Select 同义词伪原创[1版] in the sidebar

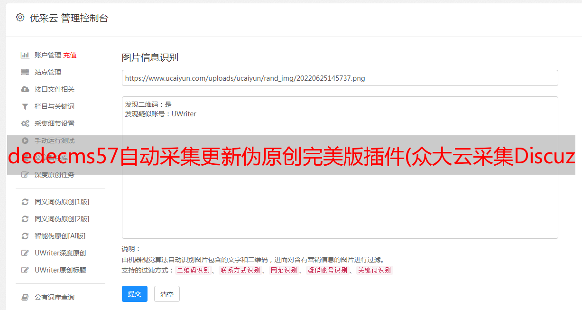click(62, 202)
